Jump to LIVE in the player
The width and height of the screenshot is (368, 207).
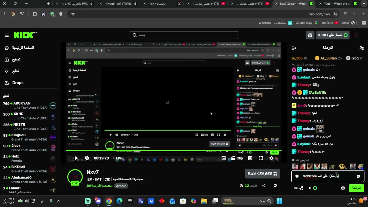(120, 158)
